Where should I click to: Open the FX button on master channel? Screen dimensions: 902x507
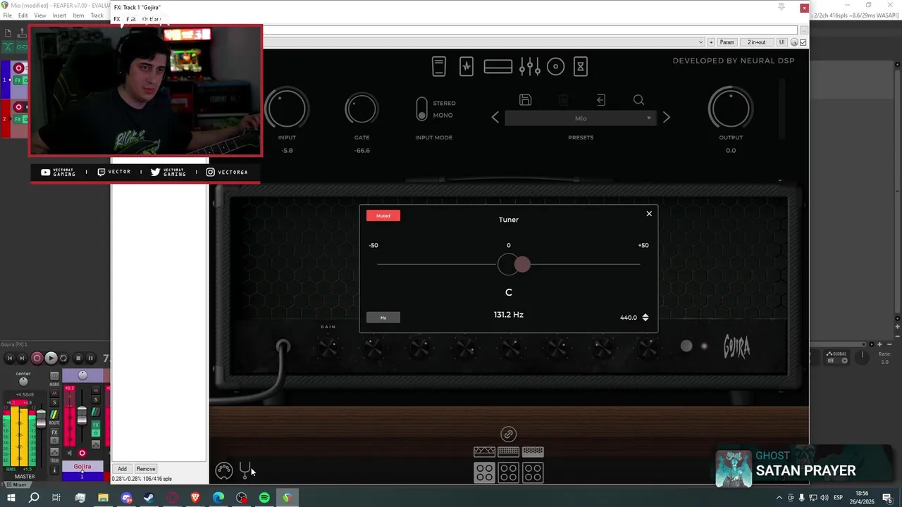(x=54, y=432)
